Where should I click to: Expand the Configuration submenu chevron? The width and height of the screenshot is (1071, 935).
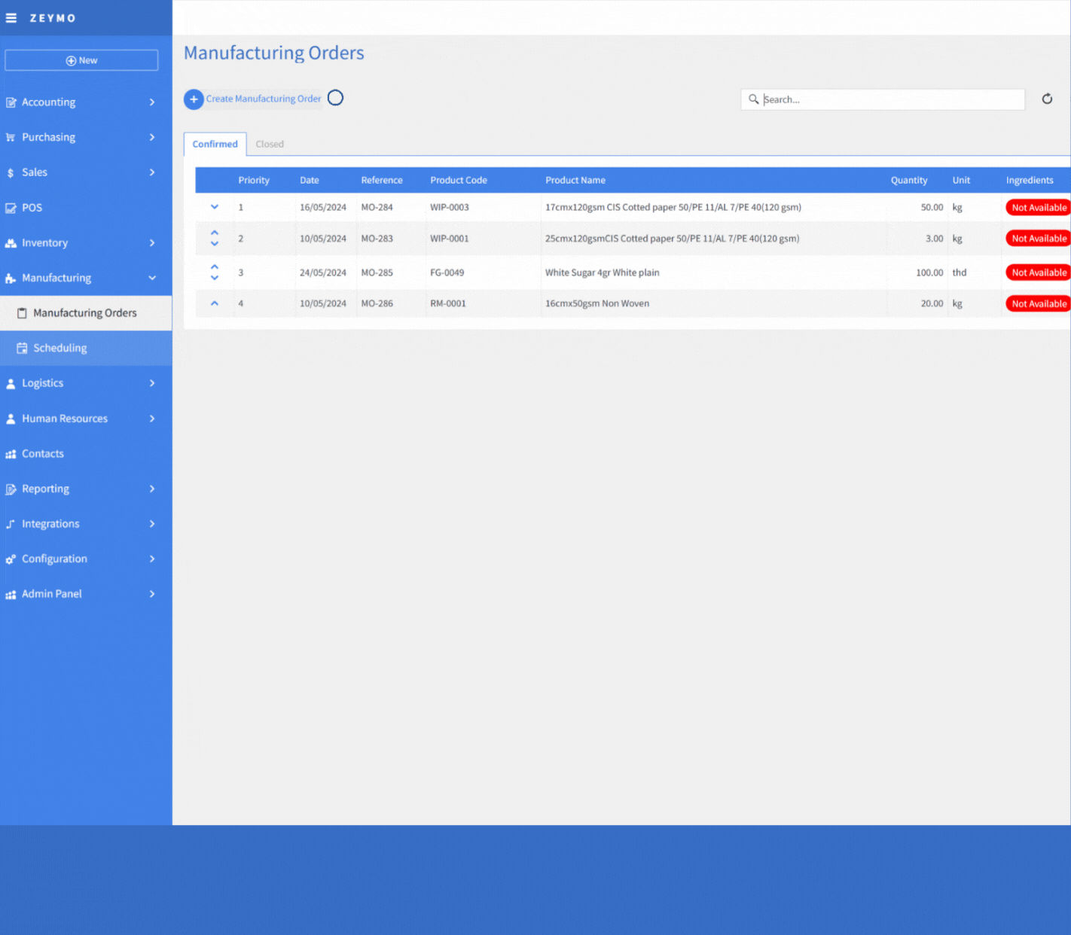click(x=152, y=559)
